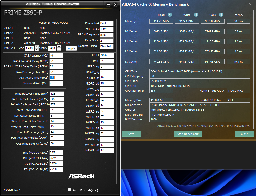Viewport: 256px width, 196px height.
Task: Enable the Auto Refresh(sec) checkbox
Action: pyautogui.click(x=69, y=190)
